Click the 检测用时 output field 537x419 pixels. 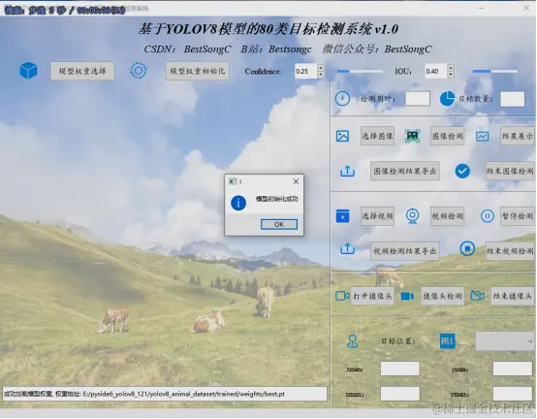(x=418, y=99)
